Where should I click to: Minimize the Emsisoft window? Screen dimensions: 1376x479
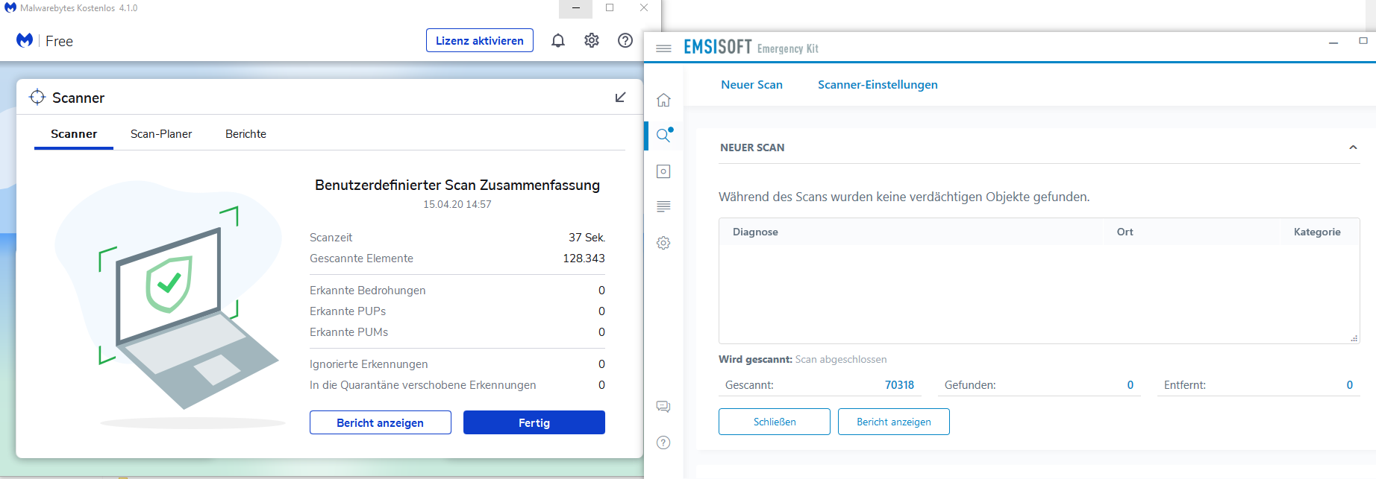click(x=1333, y=43)
